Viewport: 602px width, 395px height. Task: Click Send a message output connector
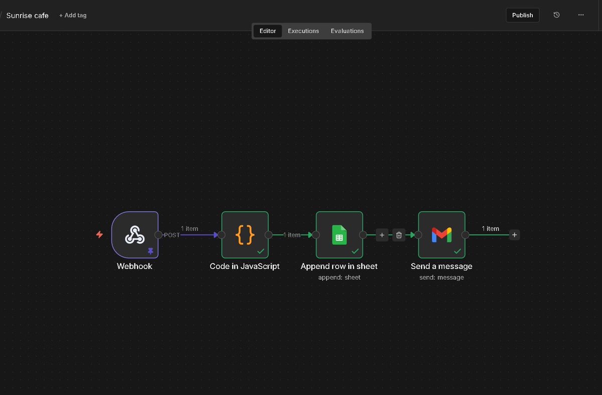coord(465,235)
